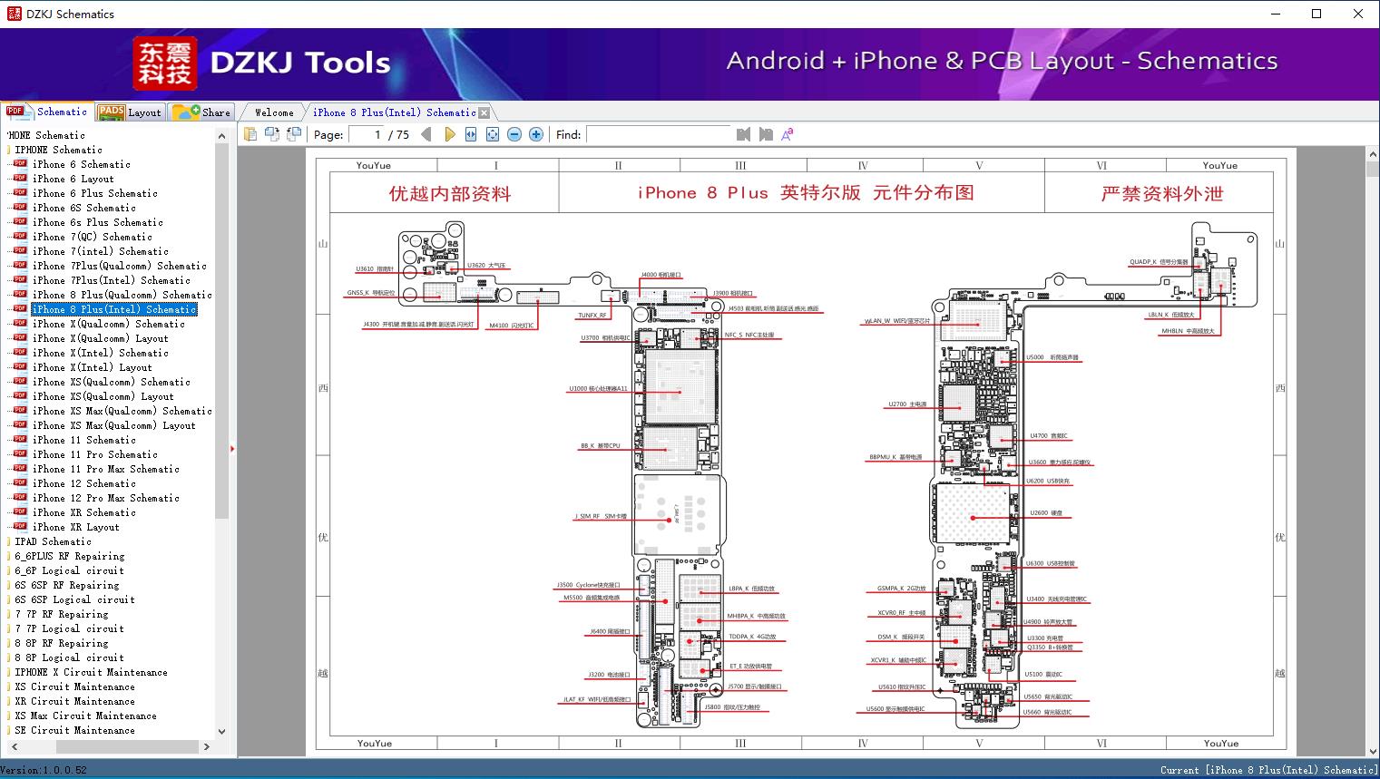This screenshot has width=1380, height=779.
Task: Open iPhone 7Plus(Qualcomm) Schematic entry
Action: [119, 266]
